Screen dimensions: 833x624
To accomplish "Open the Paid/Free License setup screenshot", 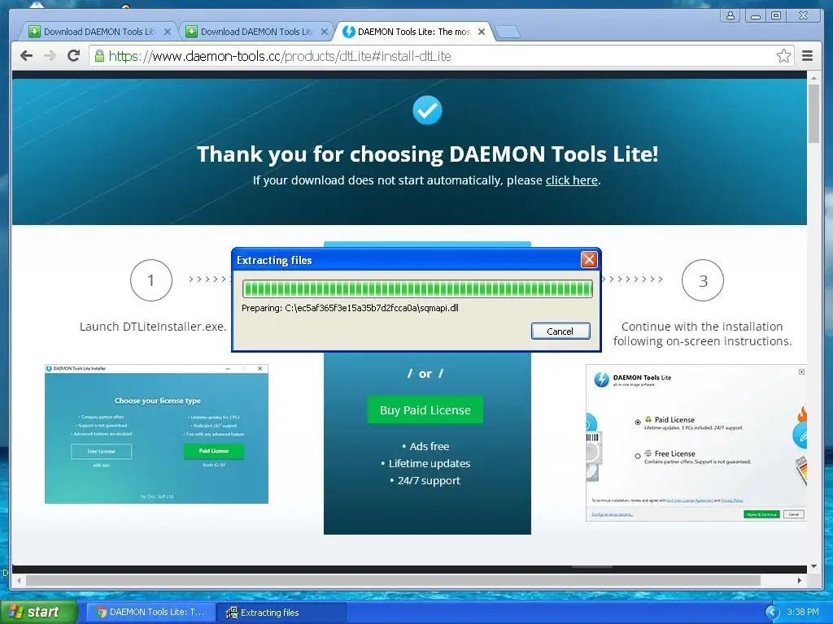I will pyautogui.click(x=696, y=443).
